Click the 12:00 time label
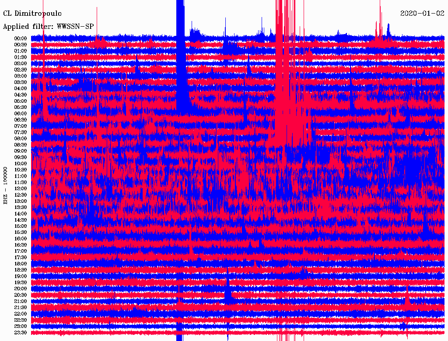 pos(21,188)
